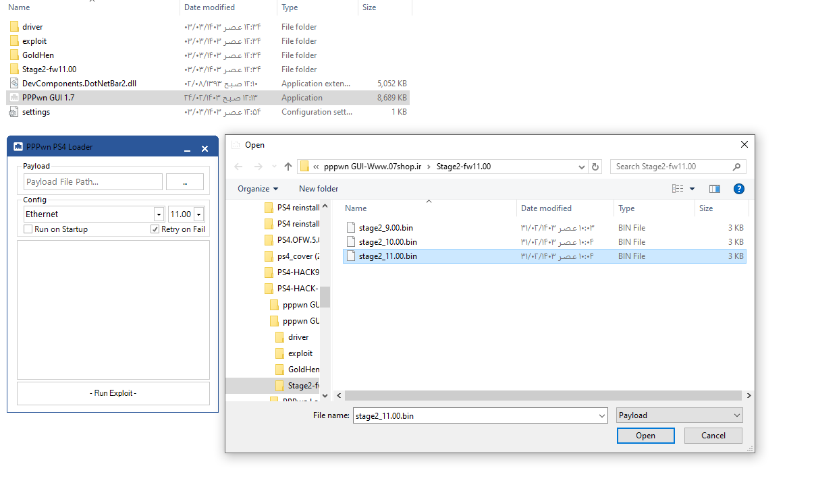Click the Payload File Path input field
The image size is (814, 495).
[93, 181]
